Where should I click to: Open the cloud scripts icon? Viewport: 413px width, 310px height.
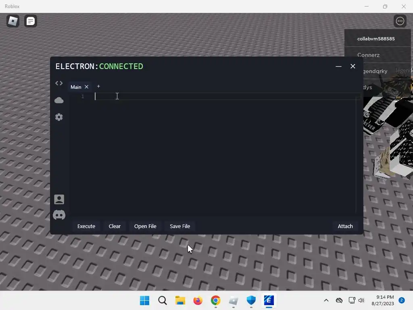coord(59,100)
